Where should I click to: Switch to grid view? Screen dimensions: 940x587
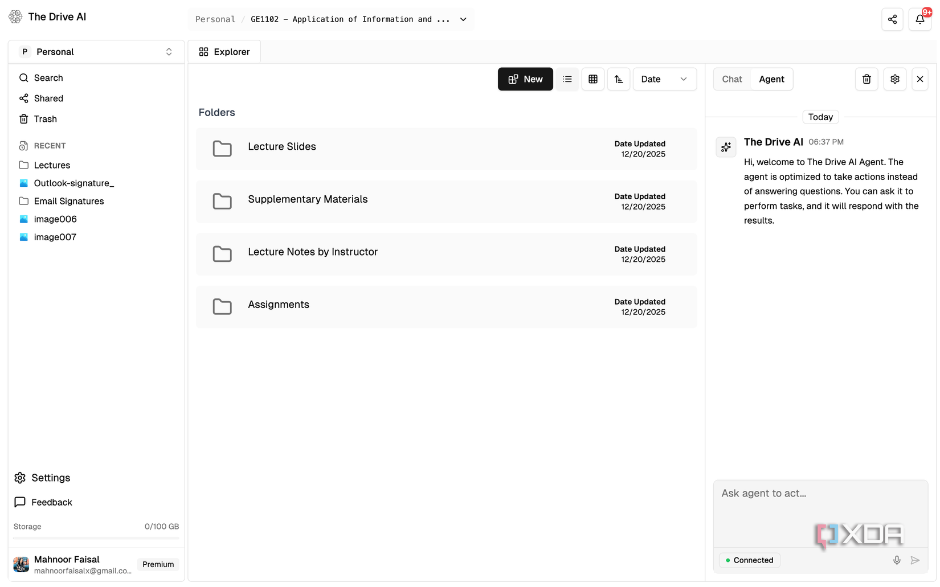pyautogui.click(x=592, y=79)
